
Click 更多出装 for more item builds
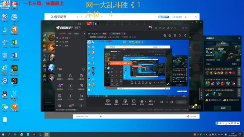click(x=239, y=82)
